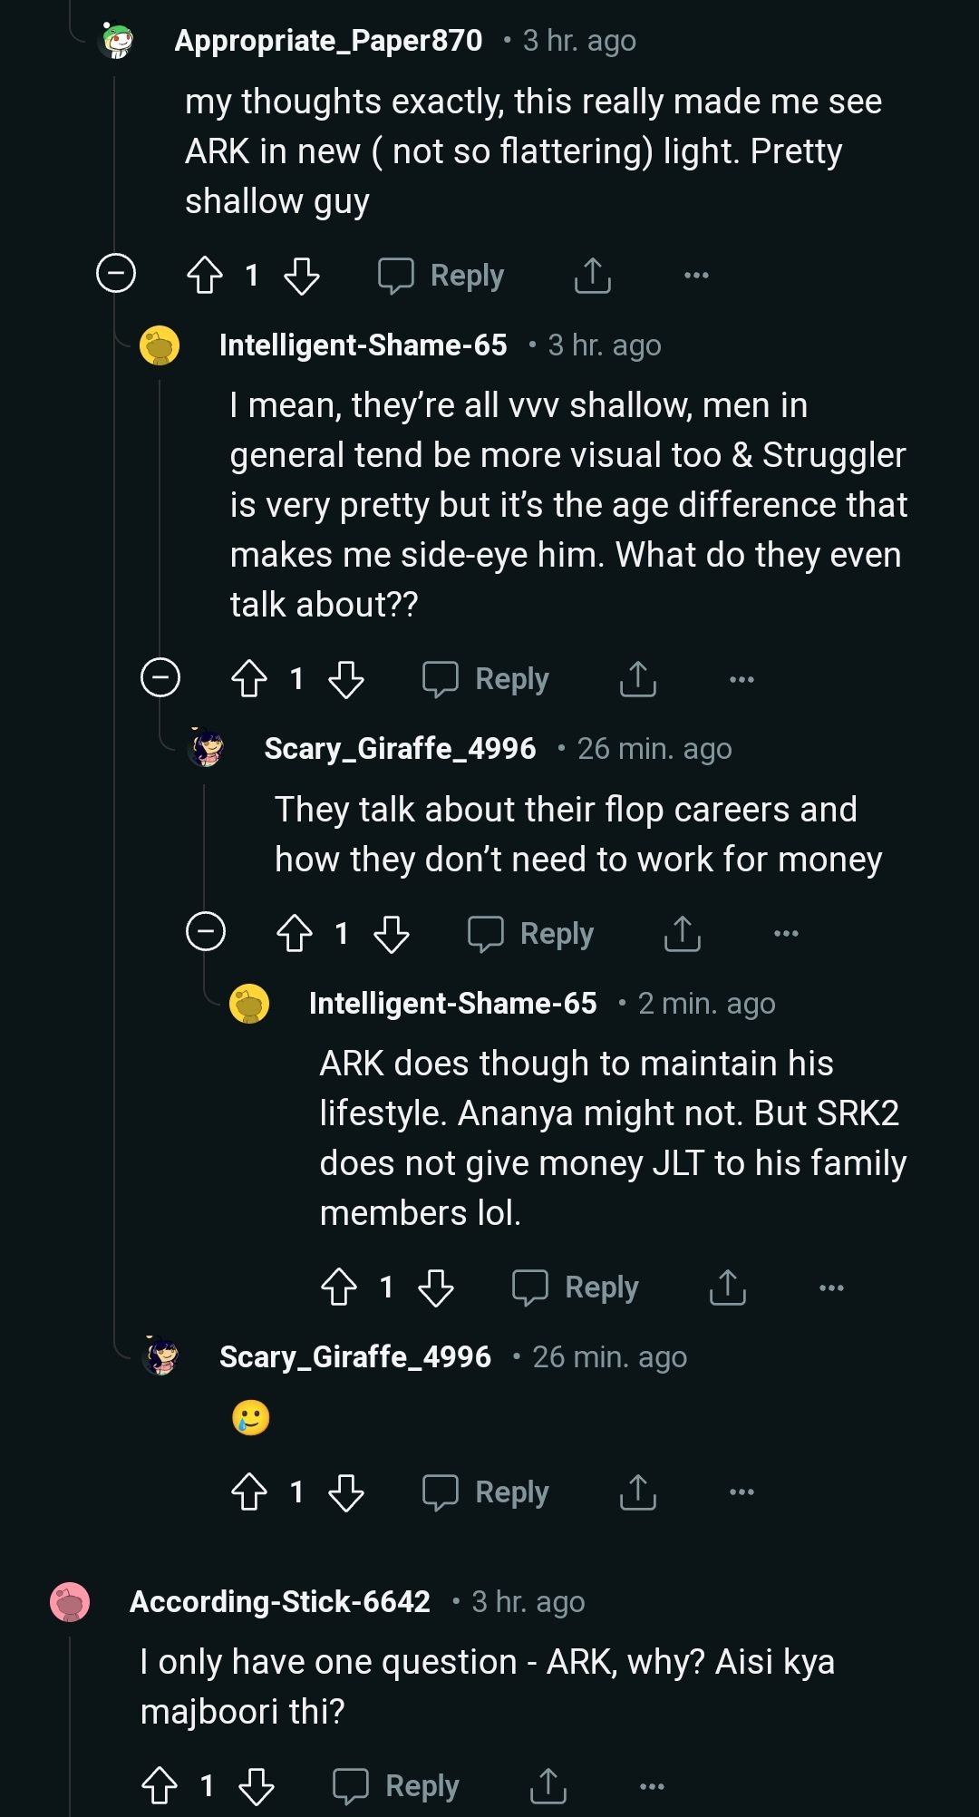Open overflow menu on According-Stick-6642's comment
979x1817 pixels.
(652, 1786)
